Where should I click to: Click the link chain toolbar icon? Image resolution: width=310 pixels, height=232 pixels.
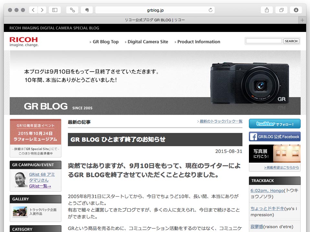(x=72, y=10)
